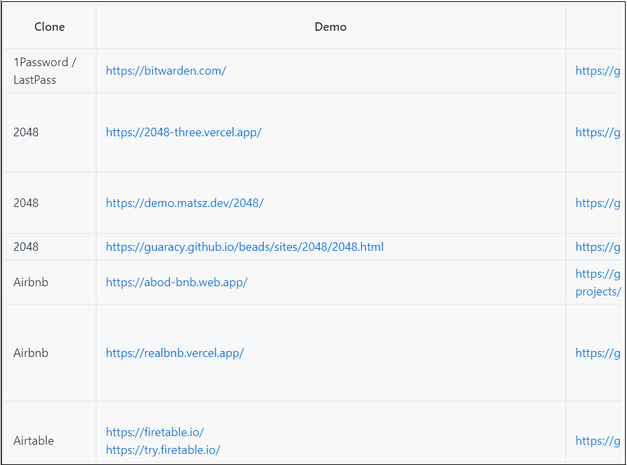The height and width of the screenshot is (465, 627).
Task: Open the realbnb.vercel.app demo link
Action: pyautogui.click(x=174, y=353)
